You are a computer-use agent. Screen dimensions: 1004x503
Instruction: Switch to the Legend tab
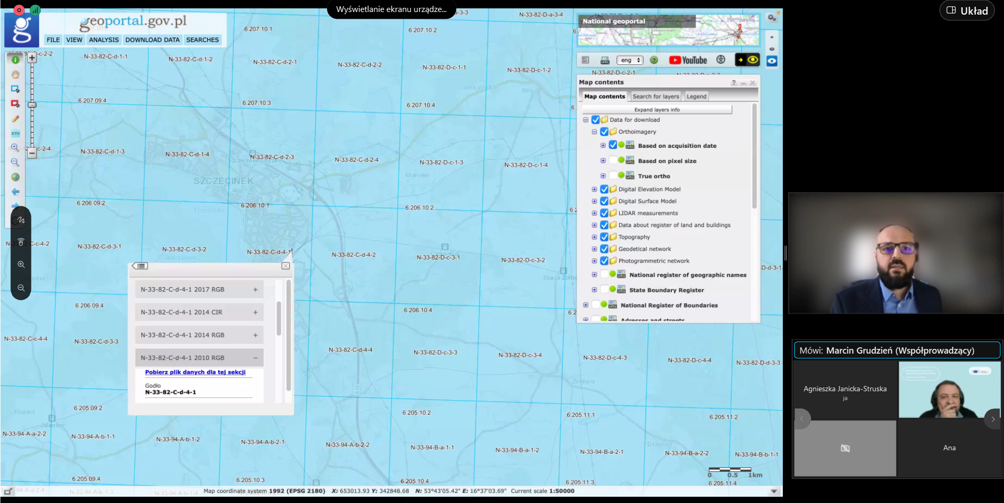click(x=696, y=97)
